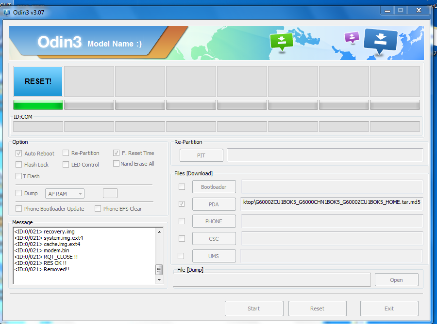Click the purple download icon in banner
The height and width of the screenshot is (324, 437).
pos(352,37)
